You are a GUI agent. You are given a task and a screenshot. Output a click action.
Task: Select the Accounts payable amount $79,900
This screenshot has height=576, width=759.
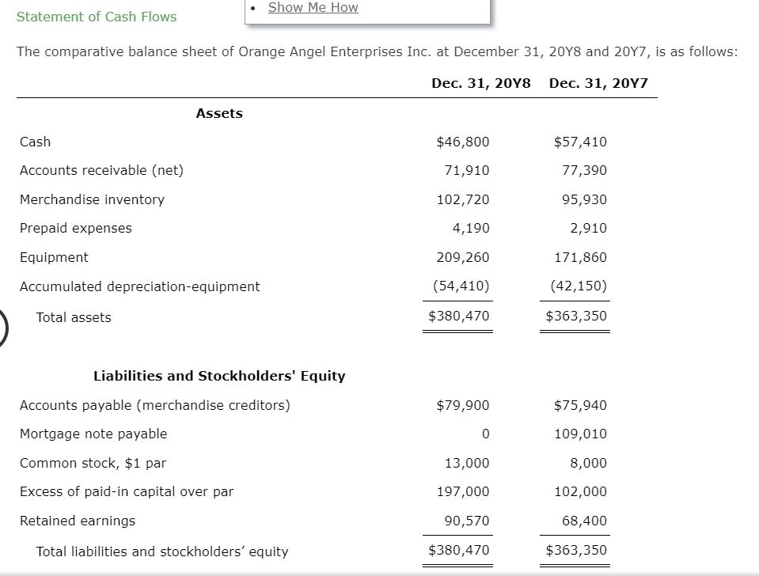(x=462, y=405)
